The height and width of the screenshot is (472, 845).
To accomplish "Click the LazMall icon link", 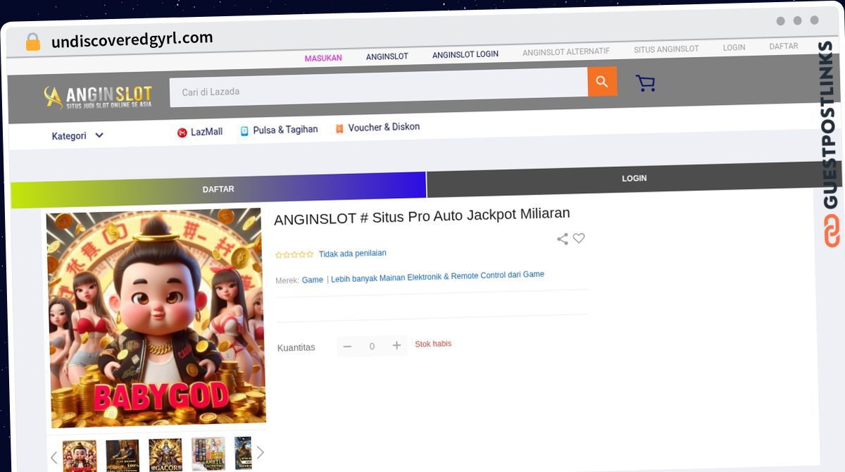I will pyautogui.click(x=199, y=132).
